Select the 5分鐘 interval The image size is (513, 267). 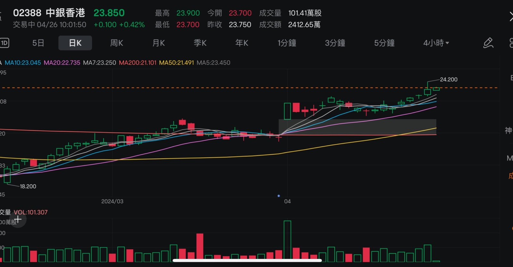pyautogui.click(x=384, y=43)
